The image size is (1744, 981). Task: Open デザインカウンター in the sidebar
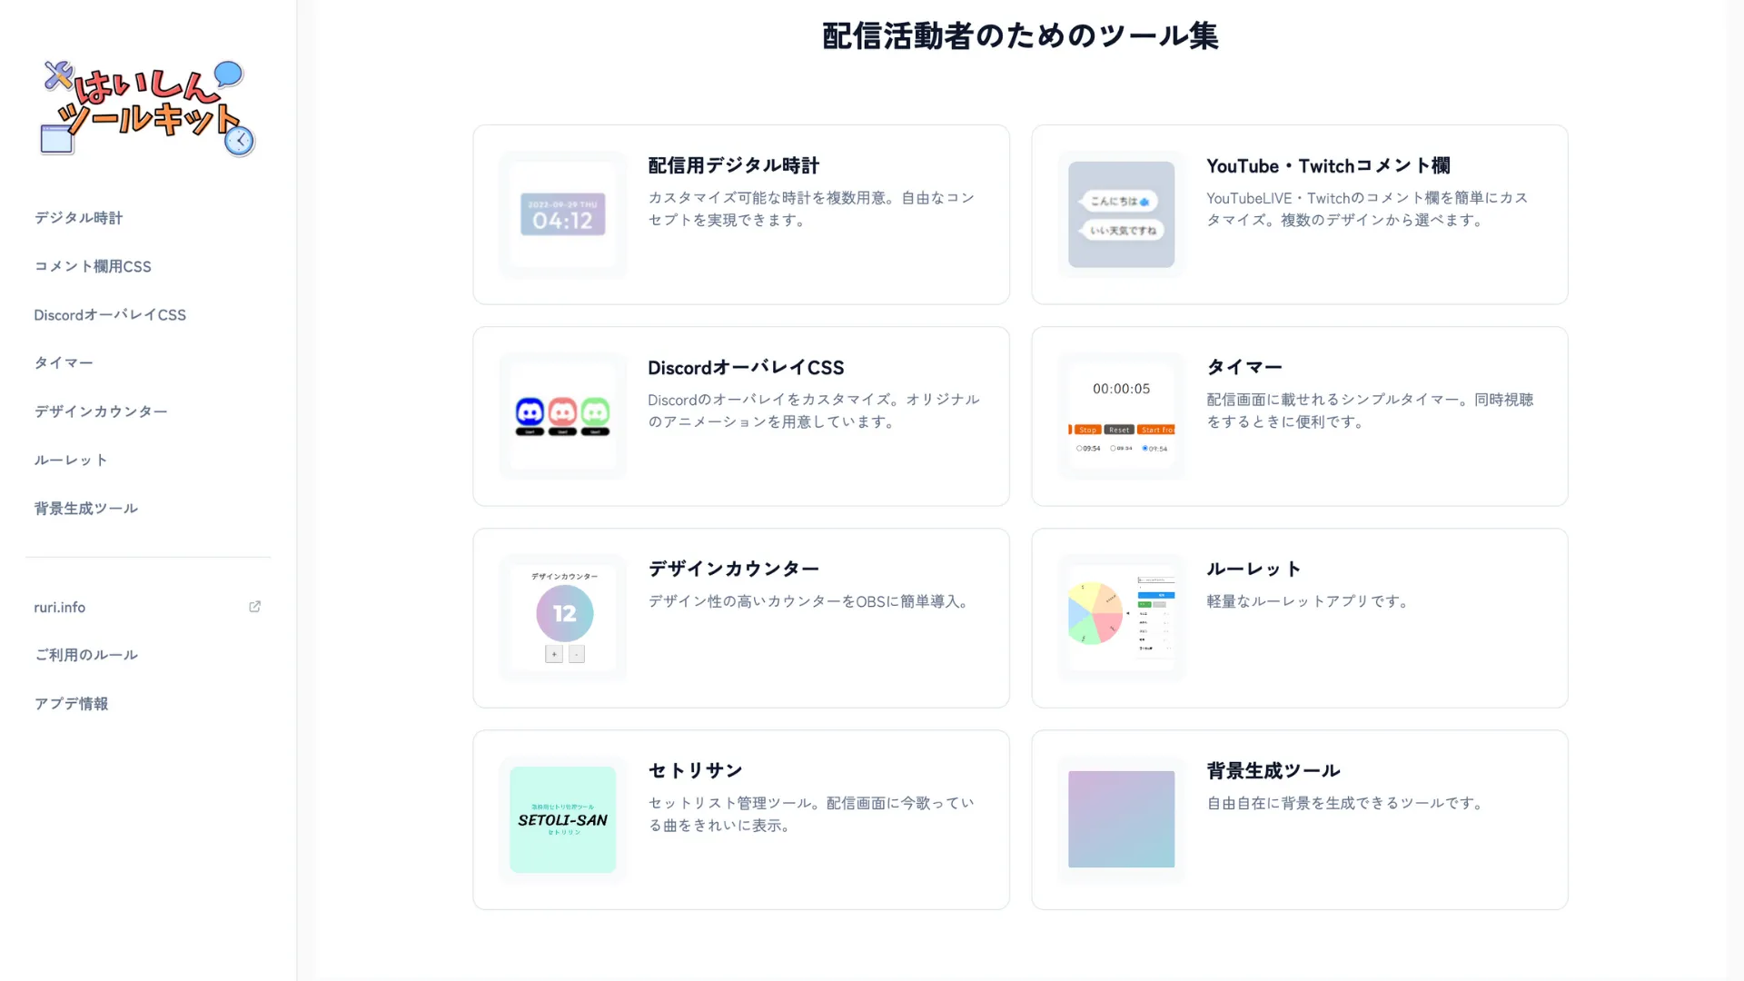pyautogui.click(x=101, y=411)
